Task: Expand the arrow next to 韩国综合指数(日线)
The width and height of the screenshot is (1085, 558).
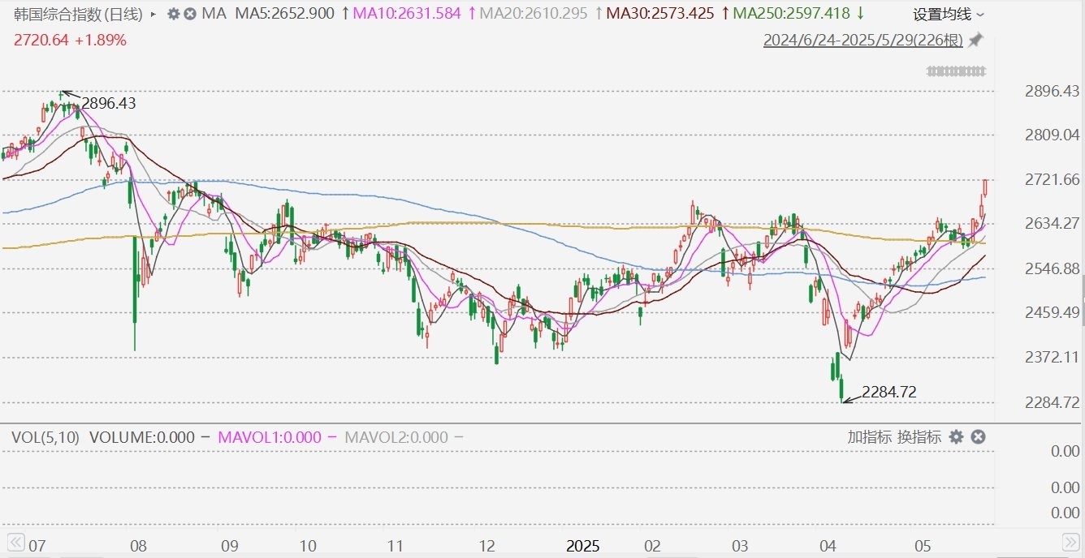Action: tap(153, 14)
